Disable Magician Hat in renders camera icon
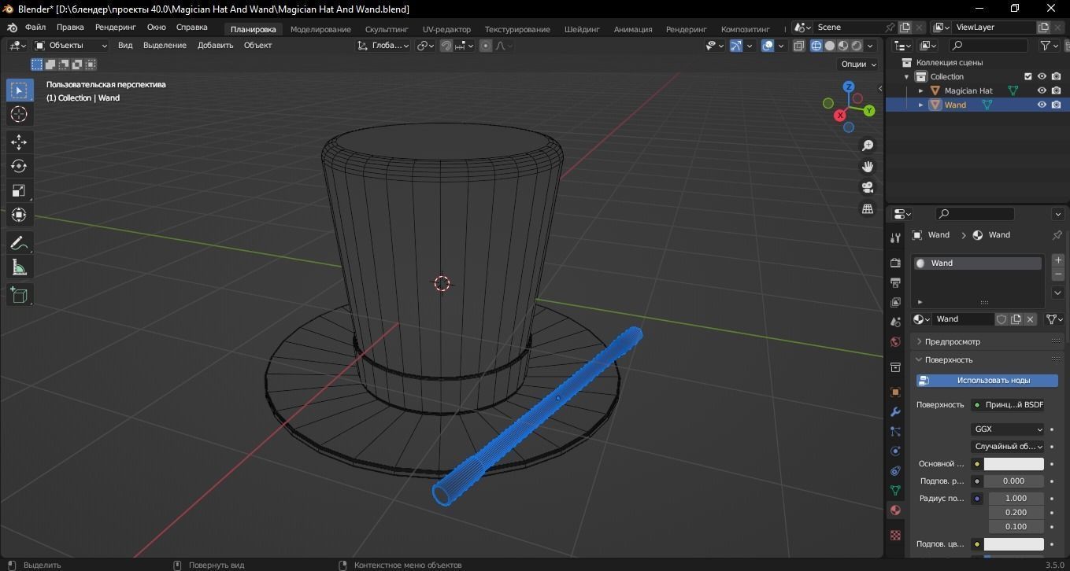1070x571 pixels. point(1056,90)
